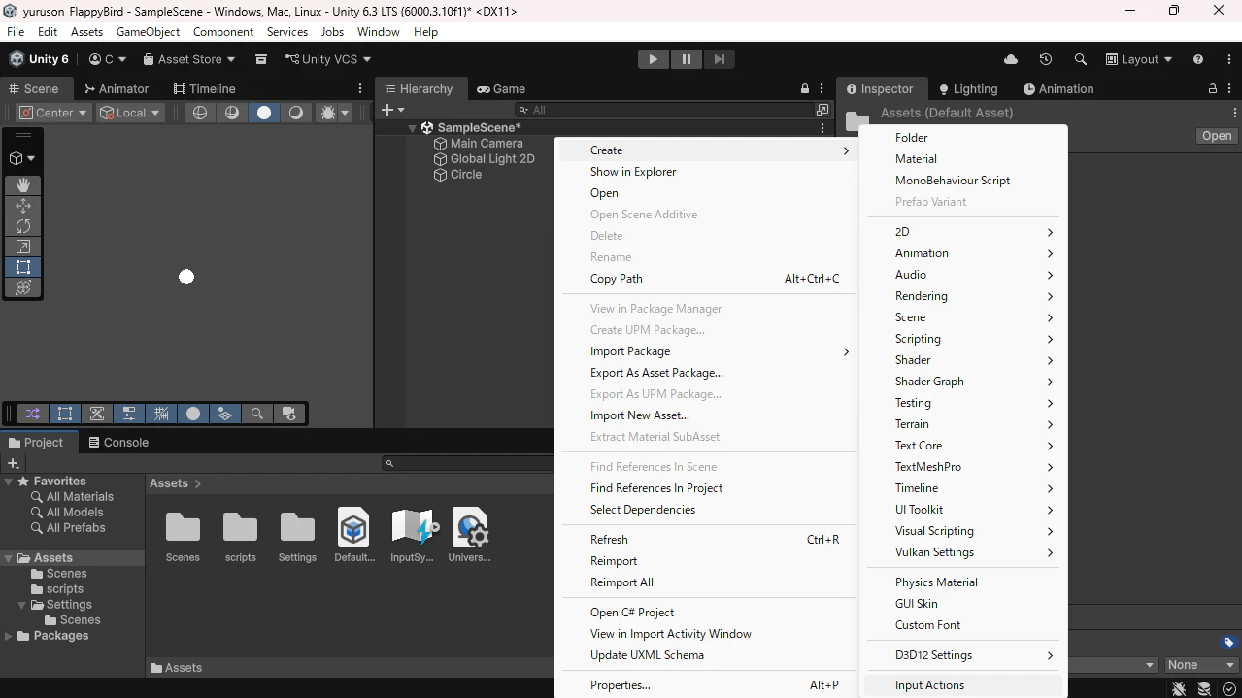Switch to the Game tab
1242x698 pixels.
tap(500, 88)
